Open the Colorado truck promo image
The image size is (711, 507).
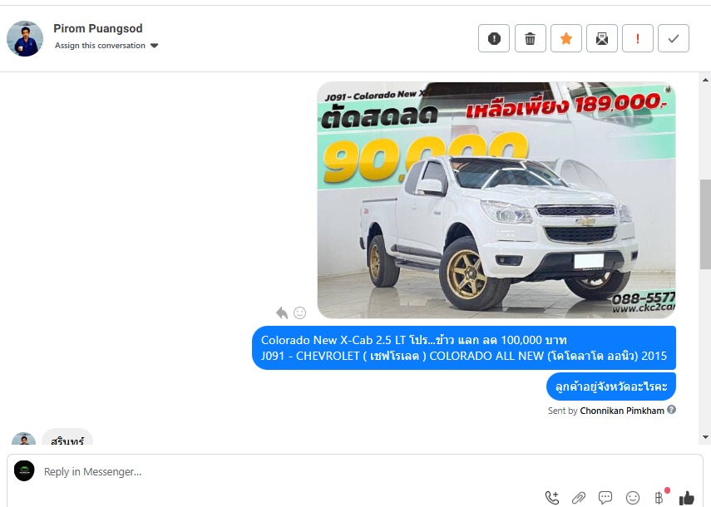point(496,200)
